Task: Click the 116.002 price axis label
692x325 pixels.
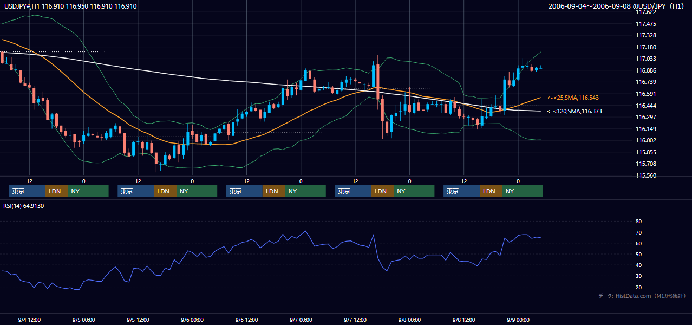Action: point(645,140)
